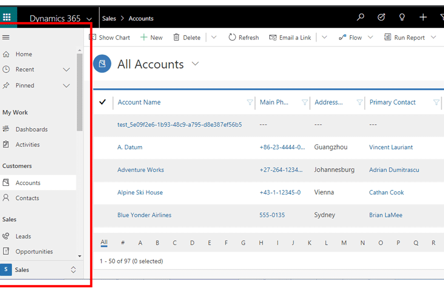
Task: Open the task flow assistant icon
Action: (x=381, y=18)
